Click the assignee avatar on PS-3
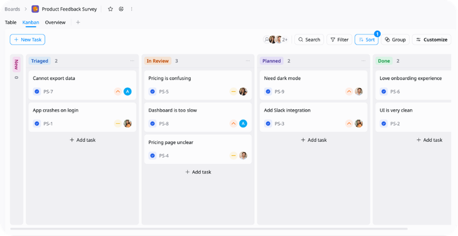 [x=359, y=124]
